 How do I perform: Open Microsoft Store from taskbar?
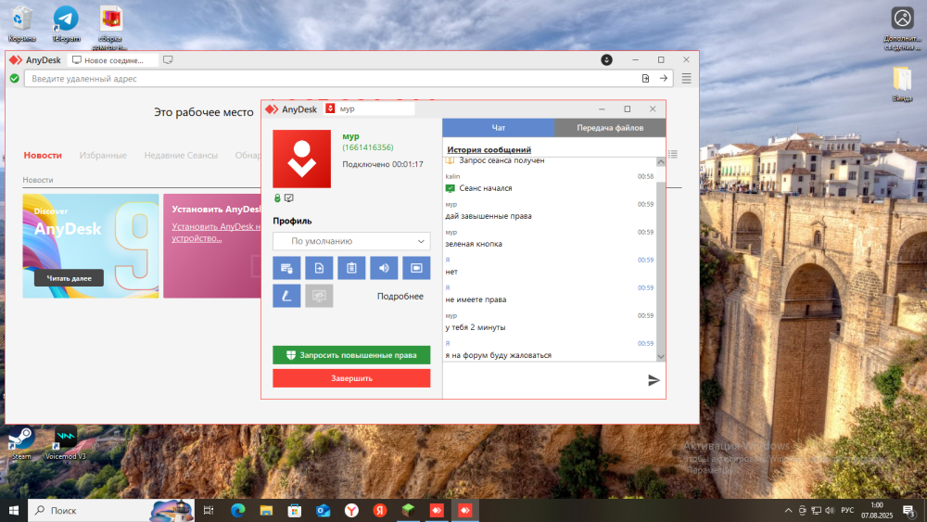tap(295, 510)
